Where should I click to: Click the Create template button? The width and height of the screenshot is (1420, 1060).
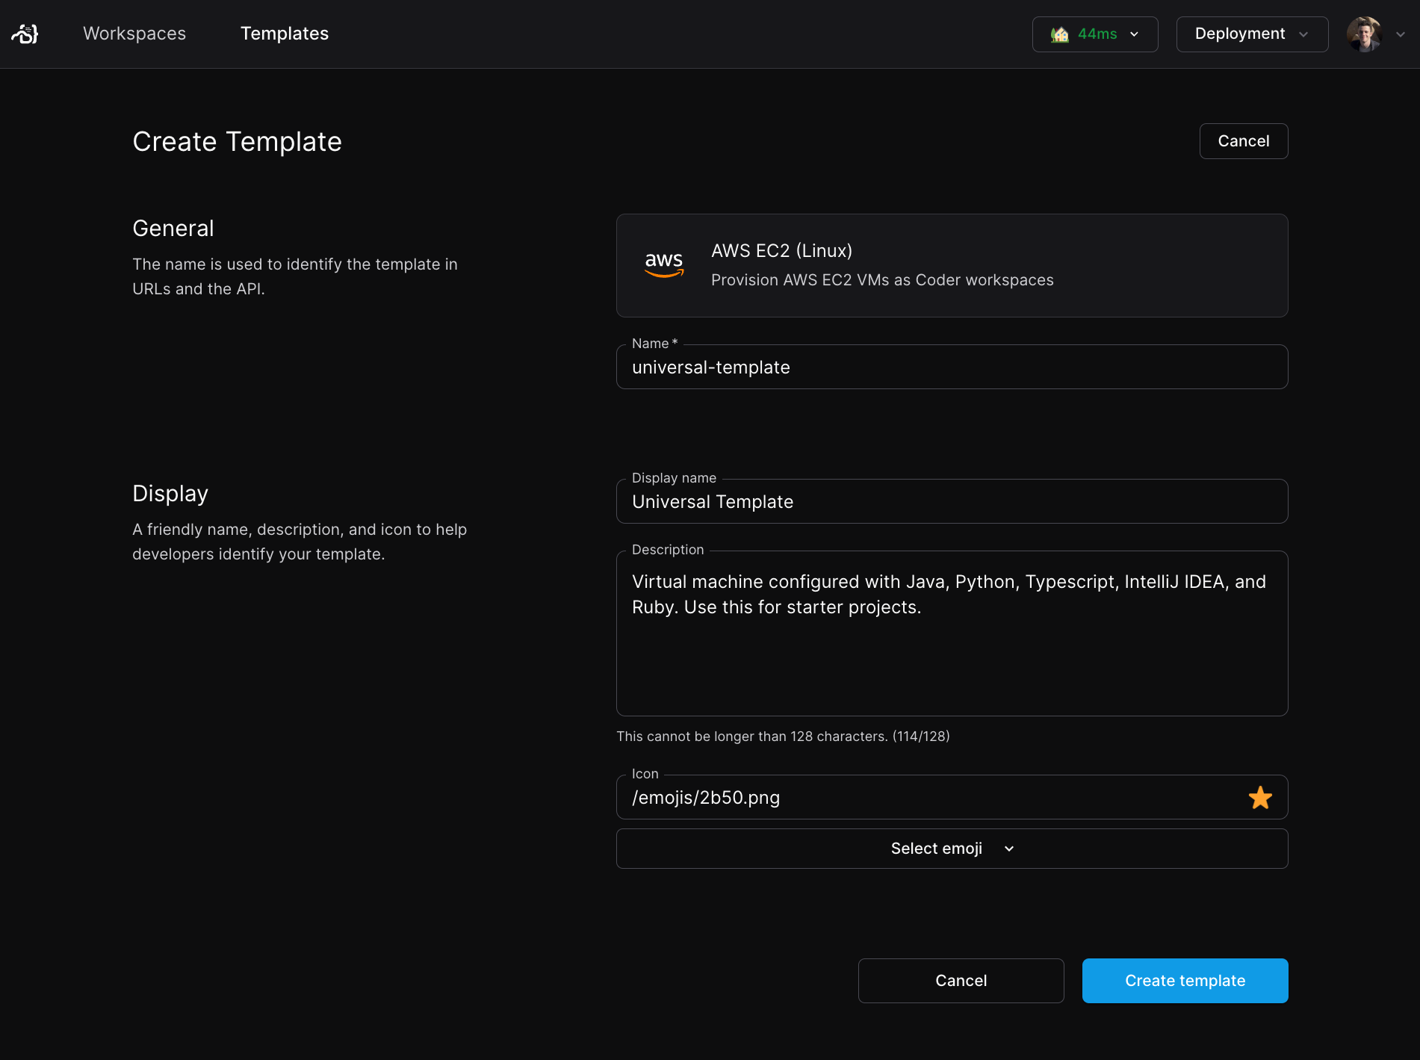pos(1185,981)
